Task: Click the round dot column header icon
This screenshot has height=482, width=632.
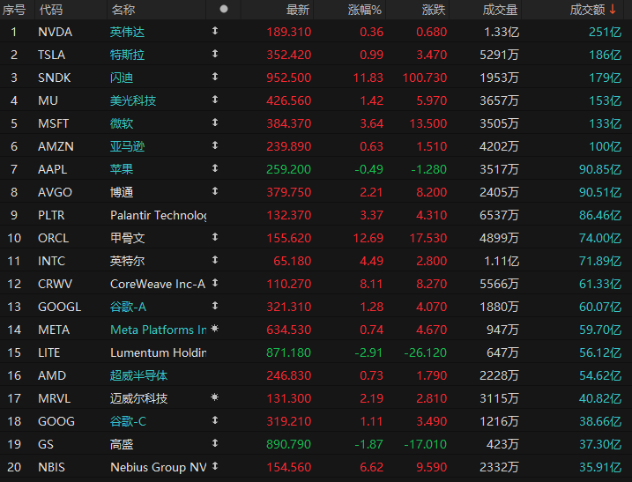Action: coord(224,9)
